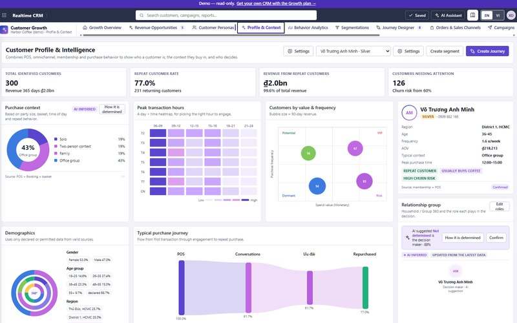This screenshot has height=323, width=517.
Task: Click the HIGH CHURN RISK tag
Action: [x=419, y=178]
